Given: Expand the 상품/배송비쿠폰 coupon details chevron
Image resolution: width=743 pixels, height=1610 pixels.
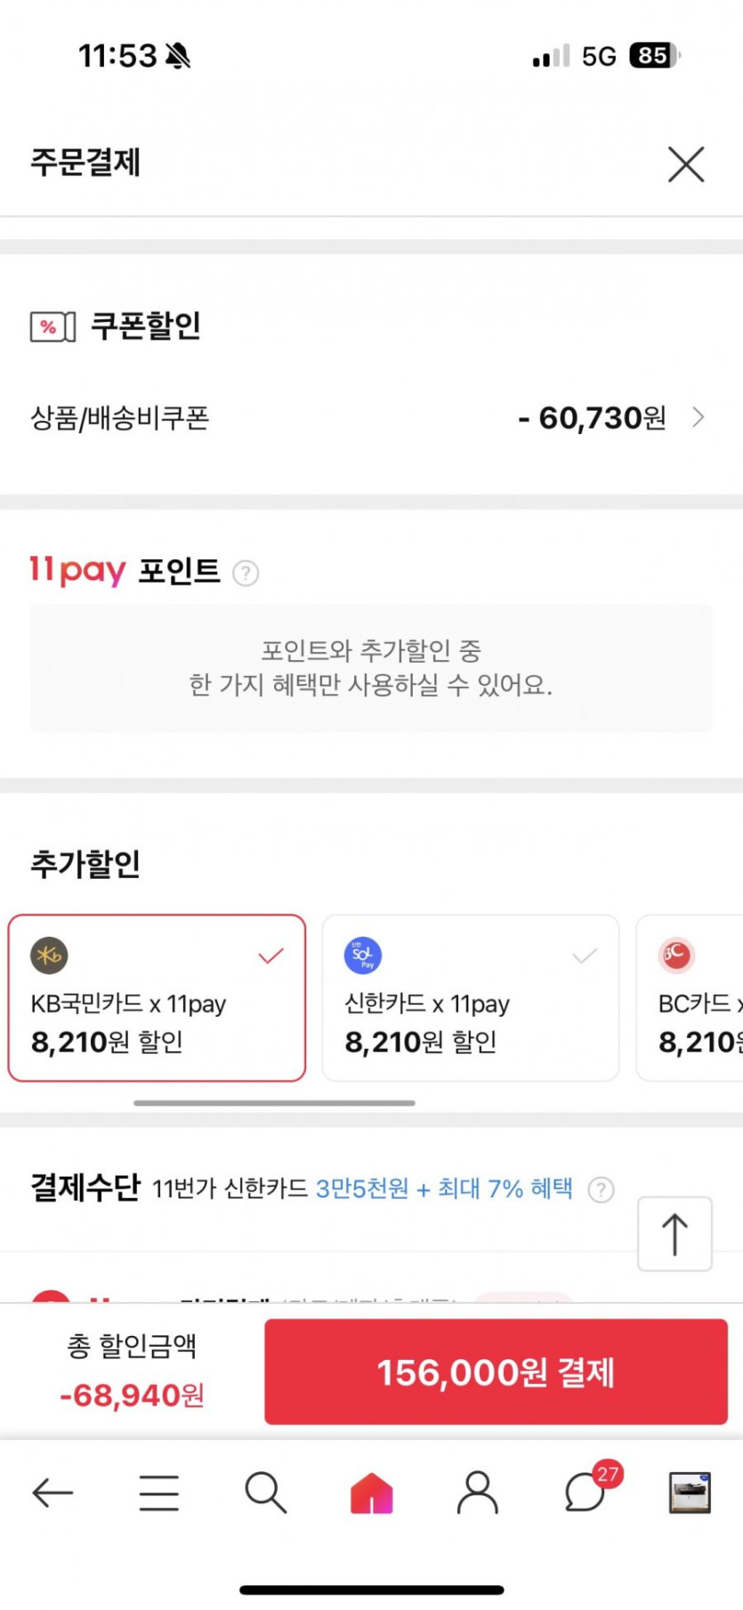Looking at the screenshot, I should coord(699,417).
